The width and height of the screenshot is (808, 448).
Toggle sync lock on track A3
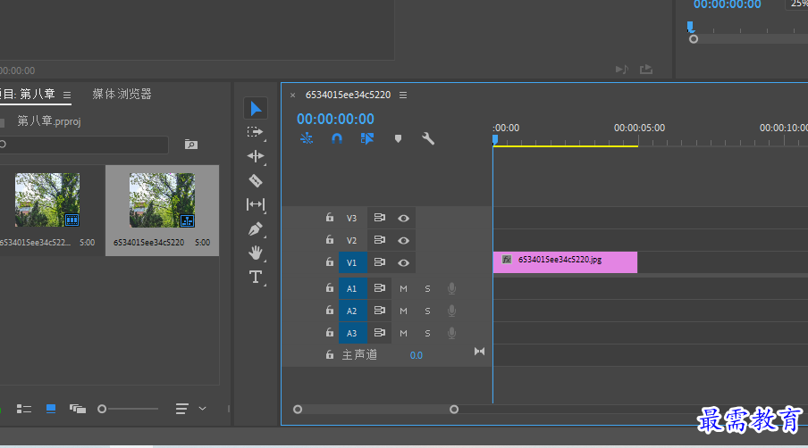[380, 333]
